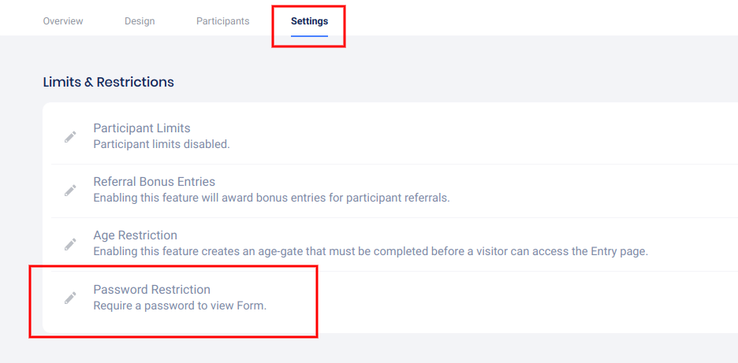Click the 'Participant limits disabled.' description text
This screenshot has height=363, width=738.
pyautogui.click(x=162, y=144)
